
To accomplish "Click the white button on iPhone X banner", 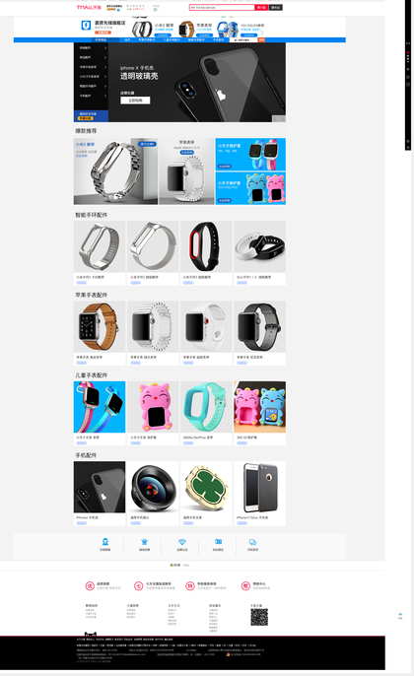I will click(x=135, y=101).
